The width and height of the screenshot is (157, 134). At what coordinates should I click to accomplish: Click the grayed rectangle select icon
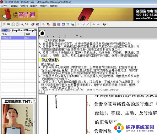point(83,24)
